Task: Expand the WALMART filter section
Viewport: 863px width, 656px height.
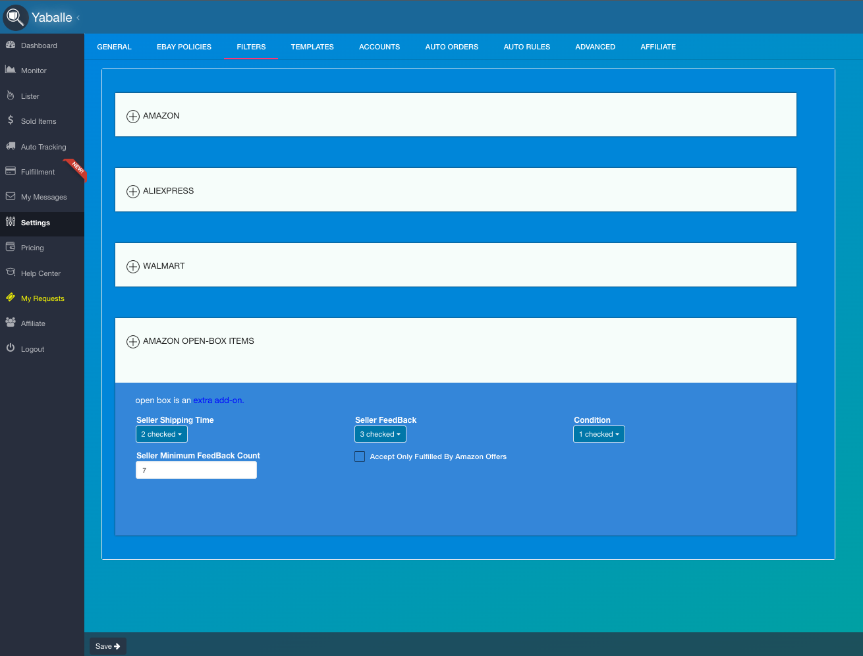Action: 133,267
